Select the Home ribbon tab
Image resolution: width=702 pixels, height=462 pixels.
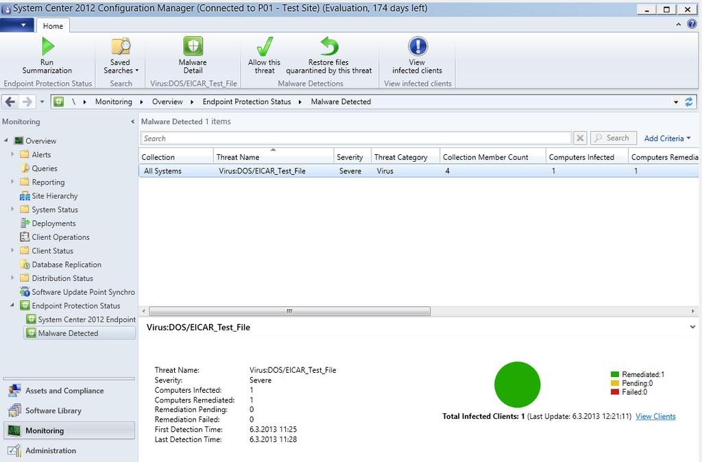[53, 26]
